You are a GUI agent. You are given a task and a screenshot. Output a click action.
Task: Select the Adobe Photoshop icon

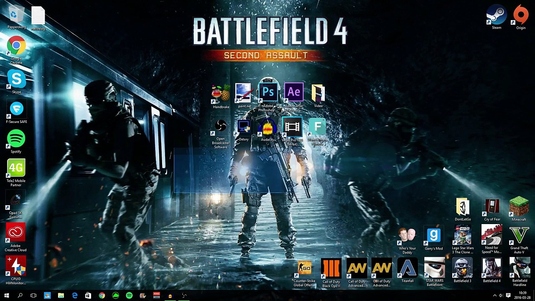tap(268, 97)
